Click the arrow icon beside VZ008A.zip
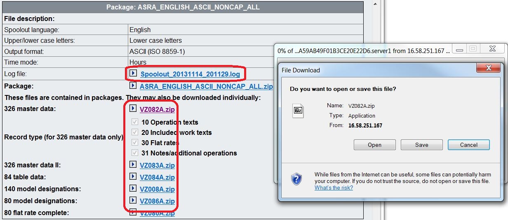The height and width of the screenshot is (220, 508). pyautogui.click(x=133, y=188)
